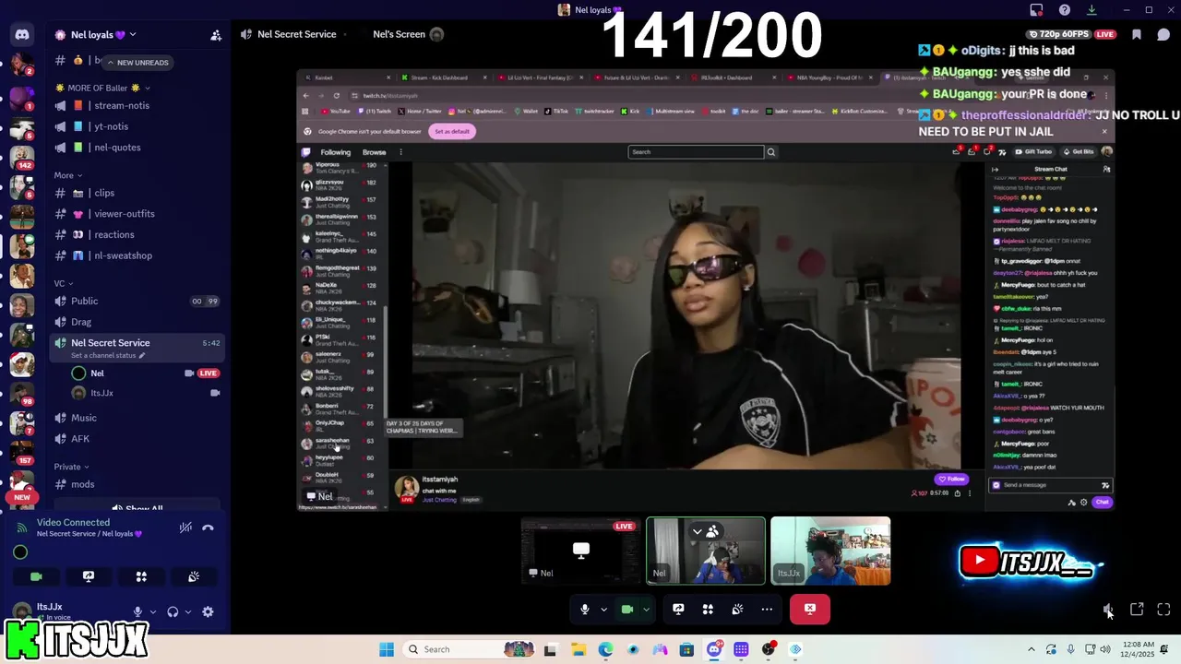Open Discord inbox icon in title bar

(1036, 10)
